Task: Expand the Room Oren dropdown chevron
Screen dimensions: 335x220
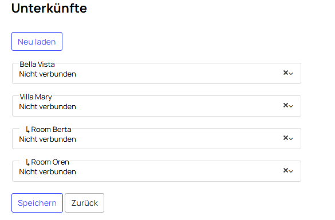Action: 291,171
